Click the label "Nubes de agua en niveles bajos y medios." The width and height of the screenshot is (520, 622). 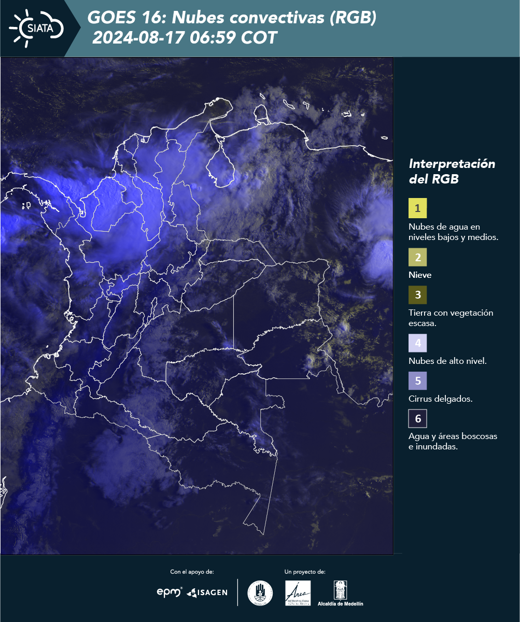(453, 232)
